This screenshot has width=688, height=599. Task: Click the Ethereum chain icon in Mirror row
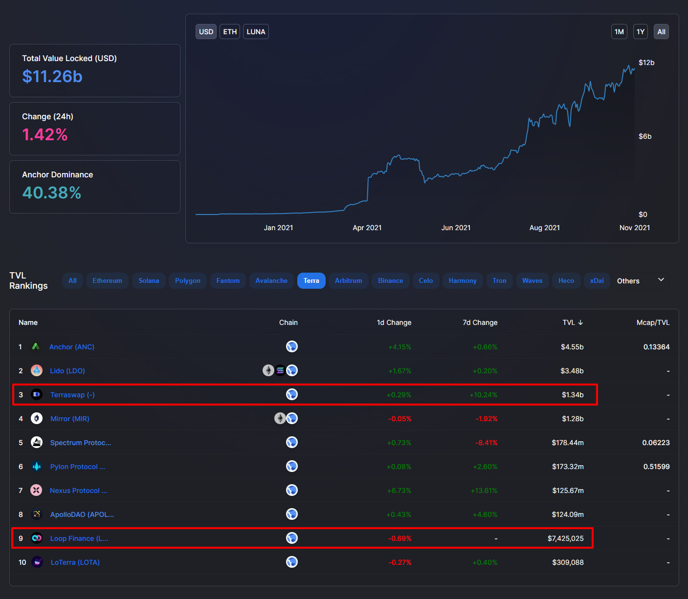(280, 418)
